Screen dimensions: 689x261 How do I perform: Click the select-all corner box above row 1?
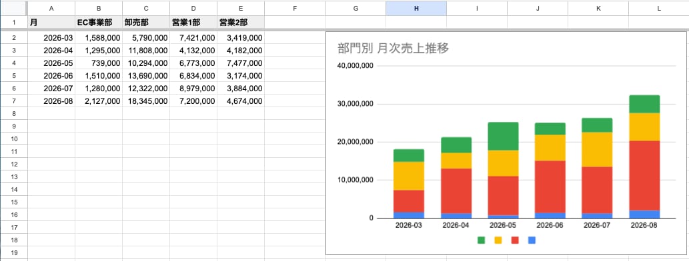tap(13, 8)
